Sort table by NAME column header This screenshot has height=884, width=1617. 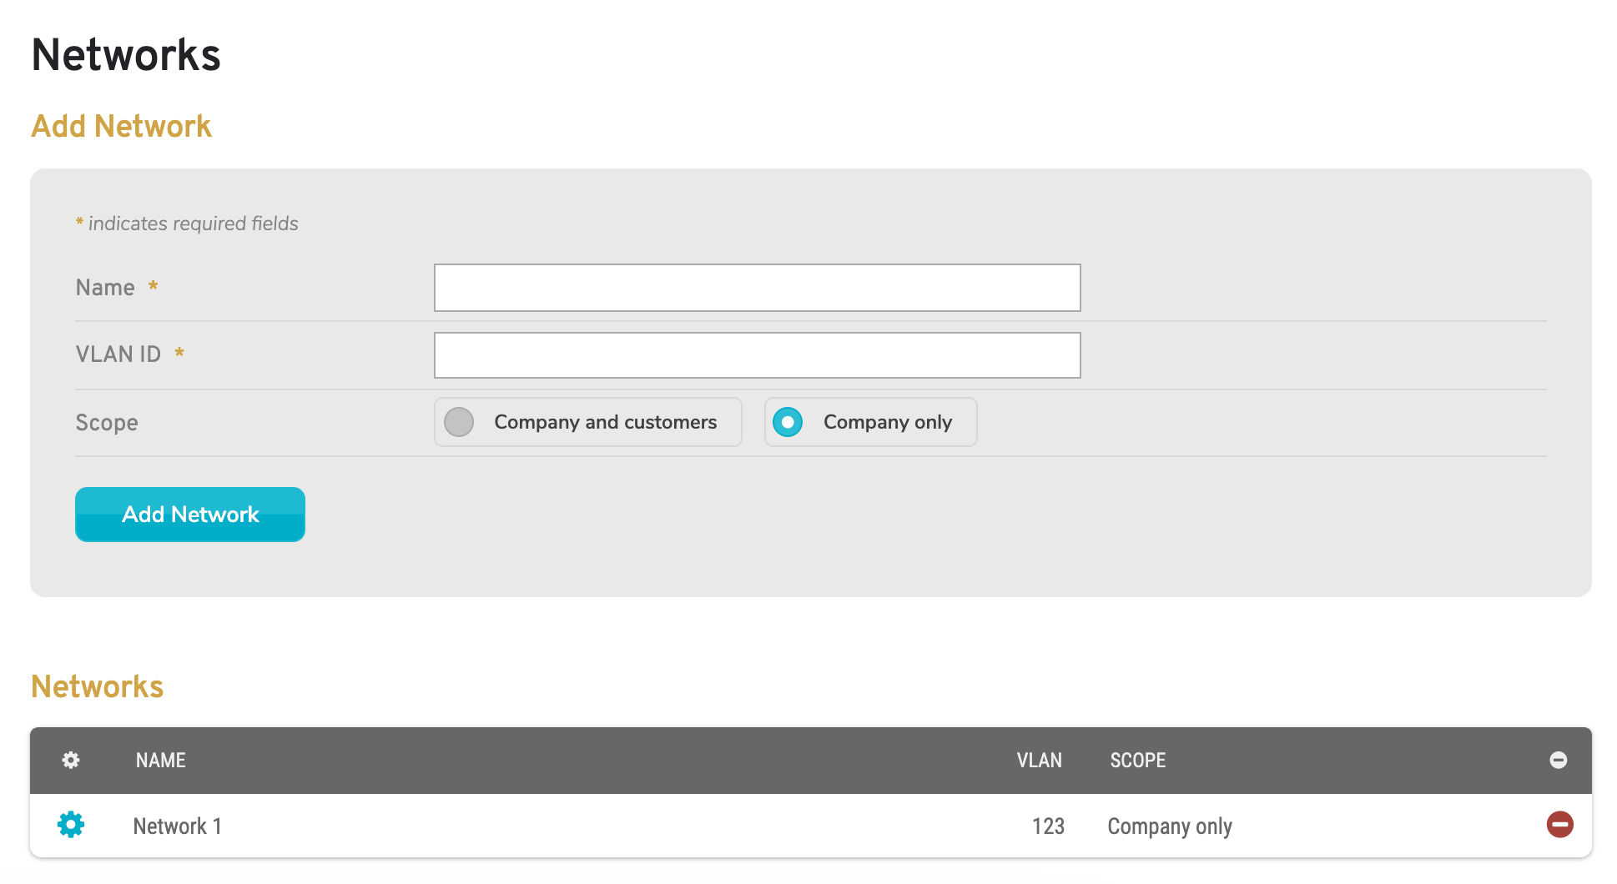161,761
